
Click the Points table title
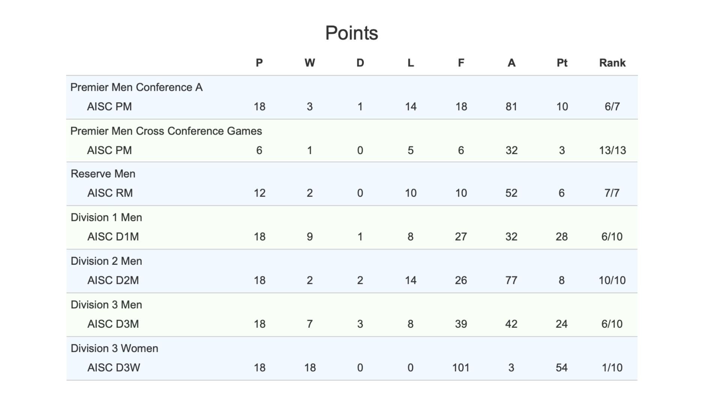tap(352, 33)
